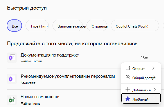Image resolution: width=164 pixels, height=107 pixels.
Task: Click the Loop file icon for Документация по поддержке
Action: coord(12,58)
